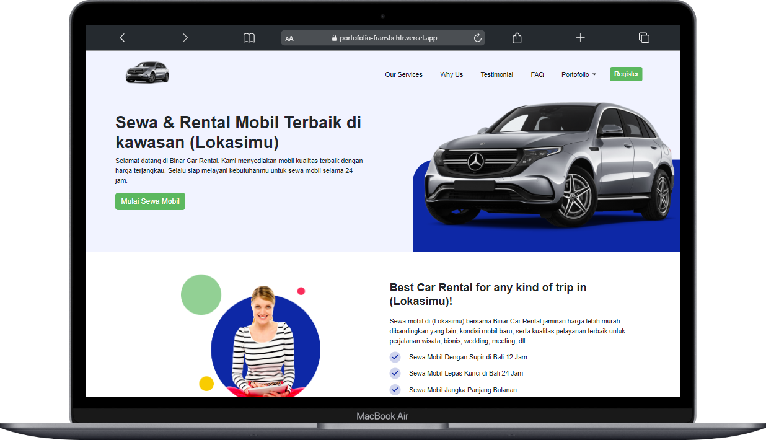Screen dimensions: 766x440
Task: Go forward with the browser forward arrow
Action: click(x=185, y=38)
